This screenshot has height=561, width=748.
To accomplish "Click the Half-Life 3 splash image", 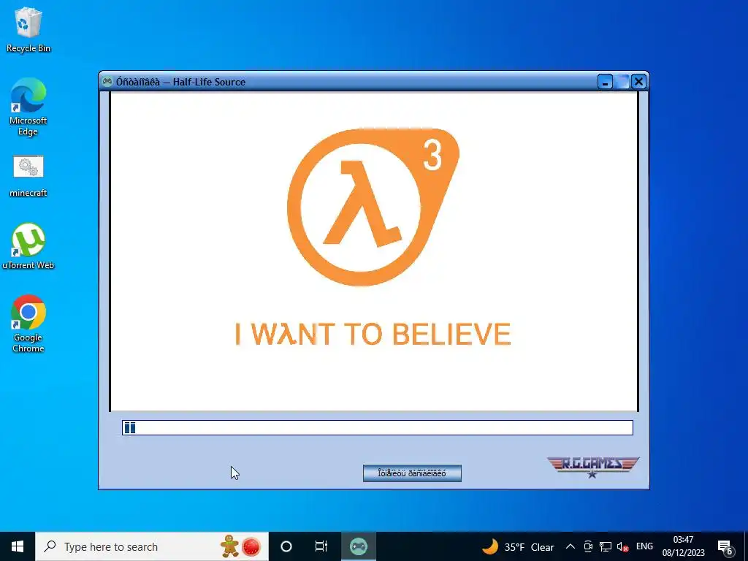I will pyautogui.click(x=374, y=251).
